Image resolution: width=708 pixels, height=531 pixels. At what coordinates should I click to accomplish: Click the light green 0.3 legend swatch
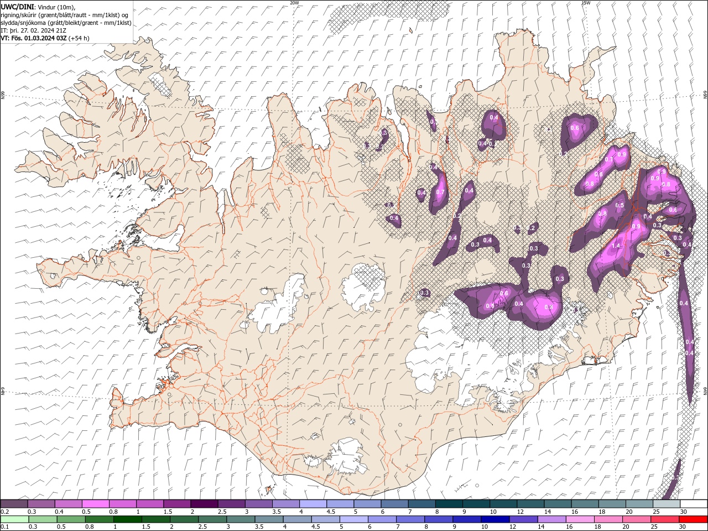coord(43,519)
